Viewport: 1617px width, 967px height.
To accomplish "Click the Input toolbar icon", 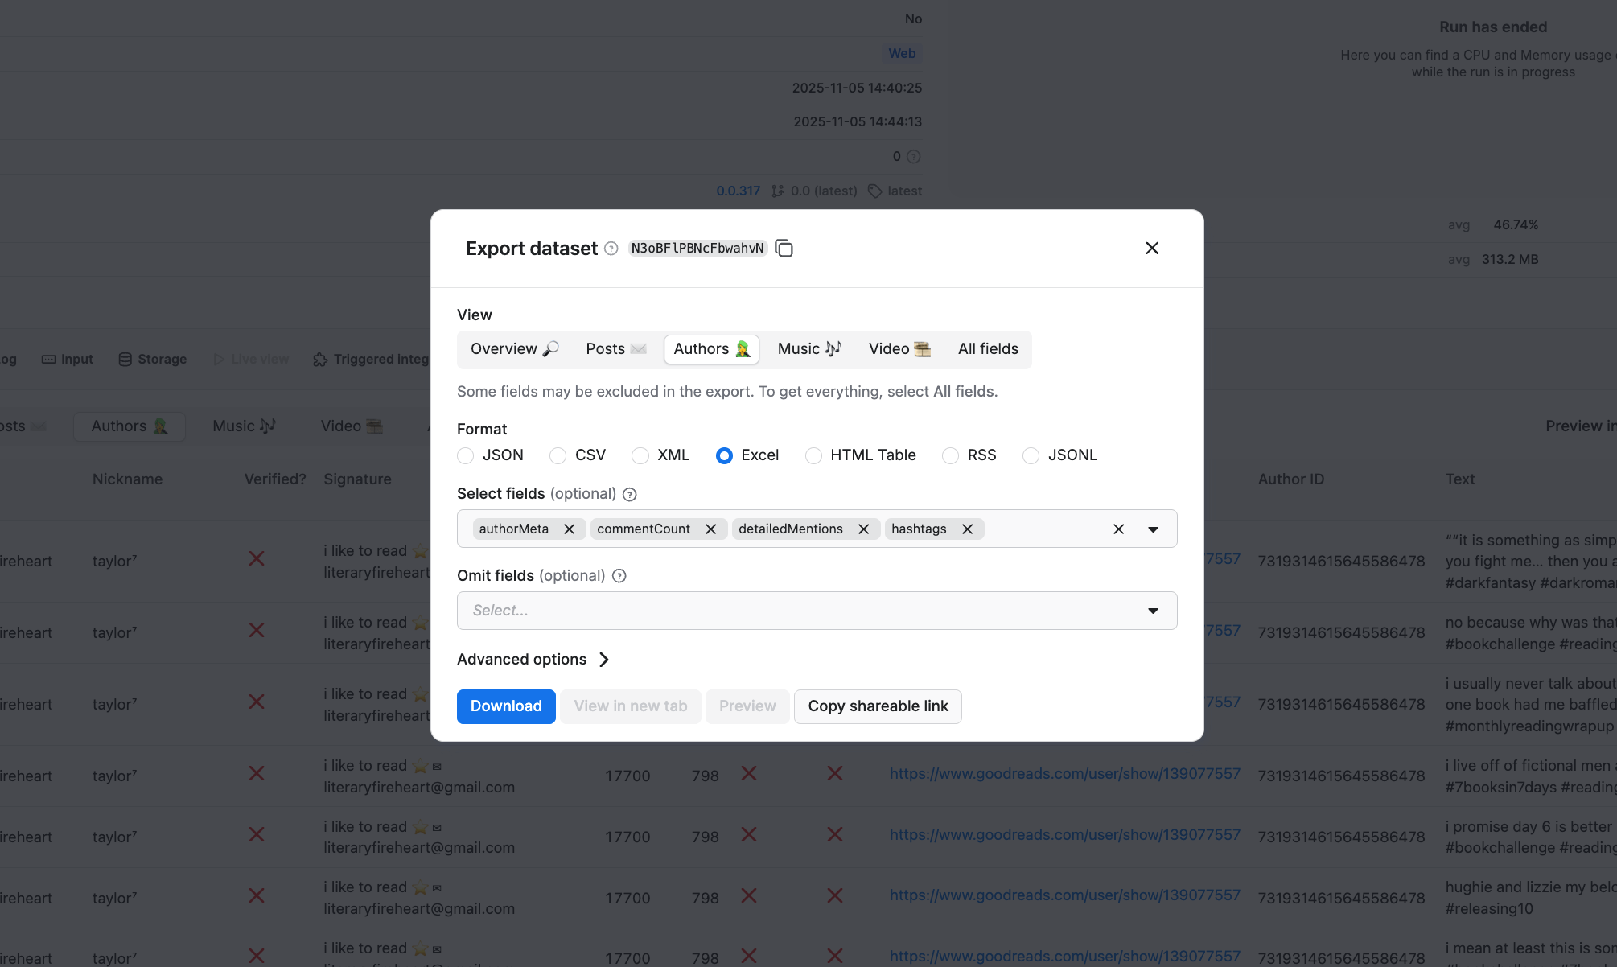I will 48,359.
